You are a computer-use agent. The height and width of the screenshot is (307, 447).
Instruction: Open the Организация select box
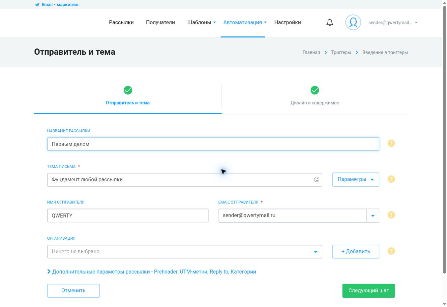(185, 252)
